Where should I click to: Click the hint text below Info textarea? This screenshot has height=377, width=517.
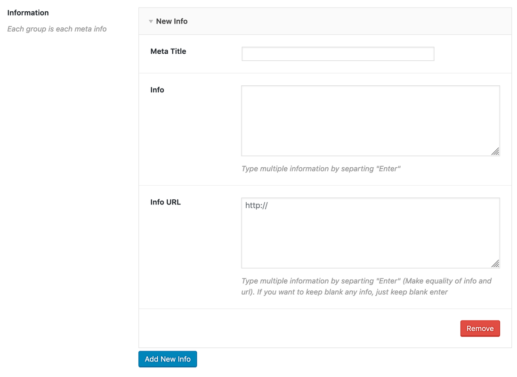point(321,169)
